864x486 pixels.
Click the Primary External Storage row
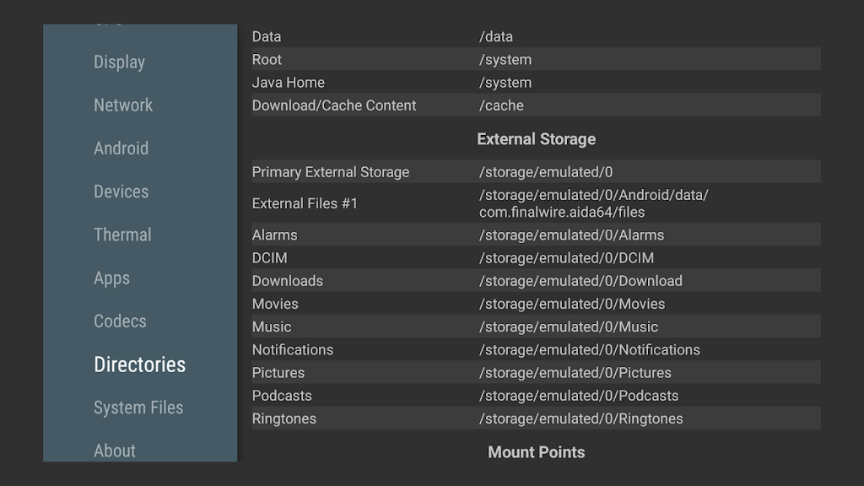(536, 172)
